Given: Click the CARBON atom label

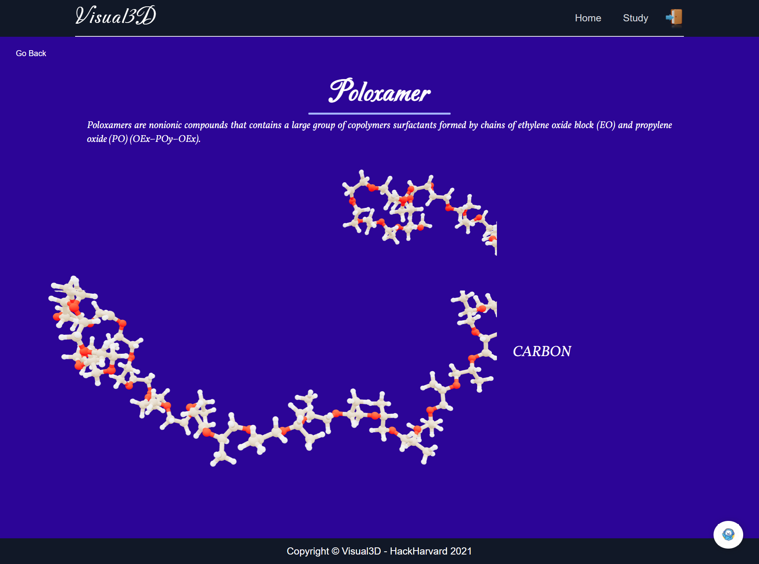Looking at the screenshot, I should [542, 351].
